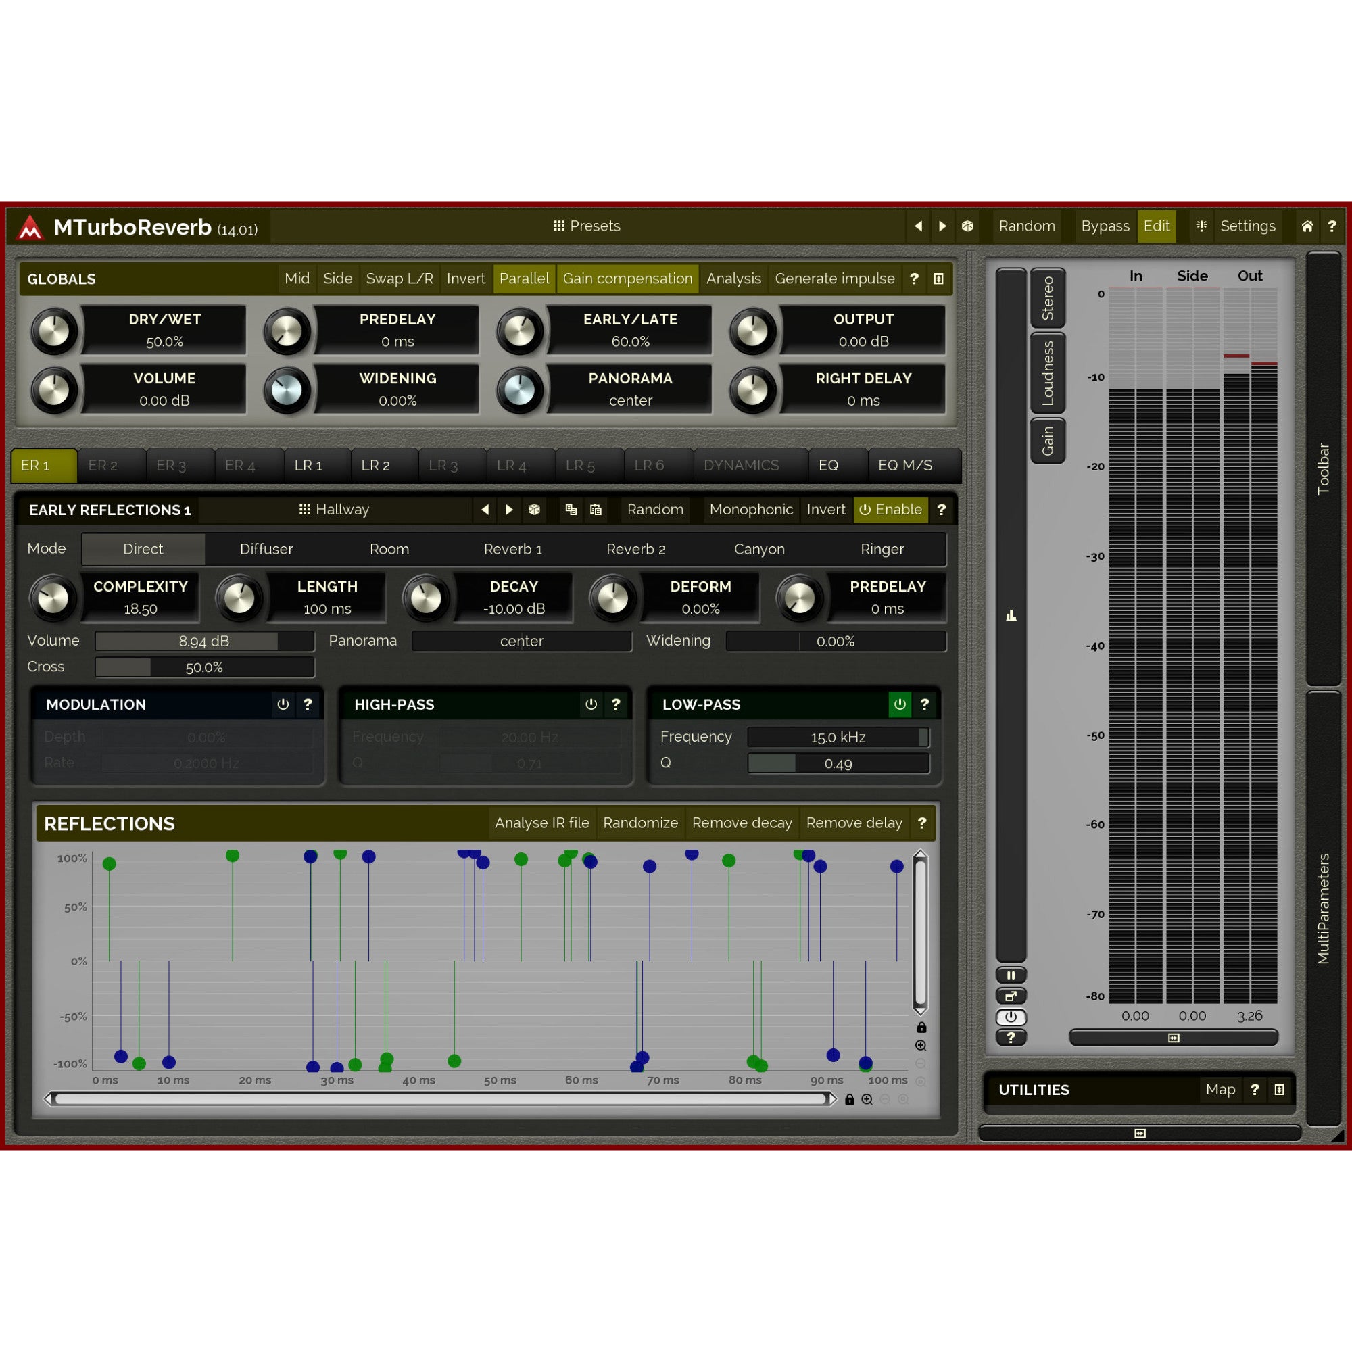This screenshot has width=1352, height=1352.
Task: Toggle the High-Pass power button
Action: (x=591, y=704)
